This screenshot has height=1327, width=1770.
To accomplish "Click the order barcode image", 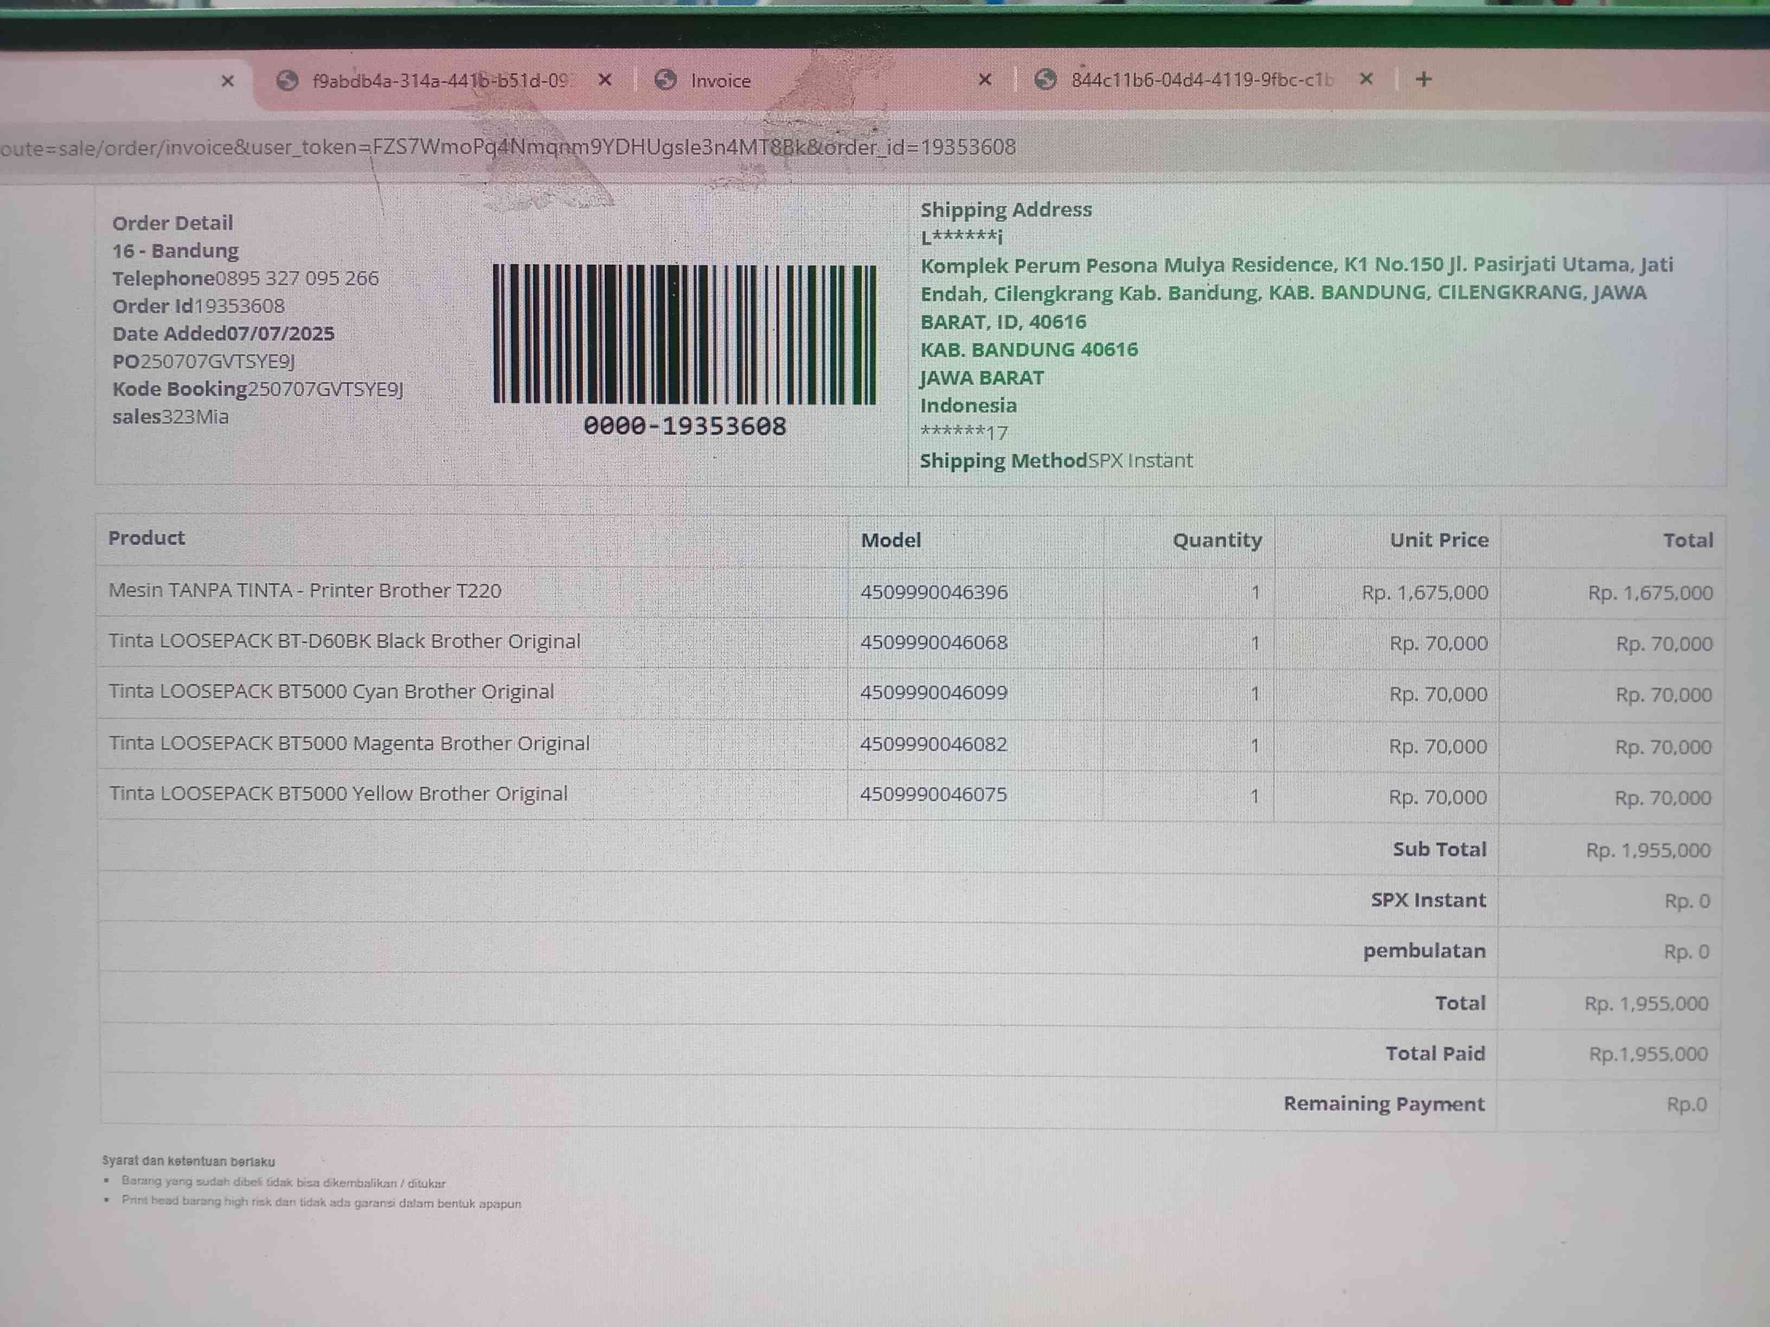I will click(684, 334).
